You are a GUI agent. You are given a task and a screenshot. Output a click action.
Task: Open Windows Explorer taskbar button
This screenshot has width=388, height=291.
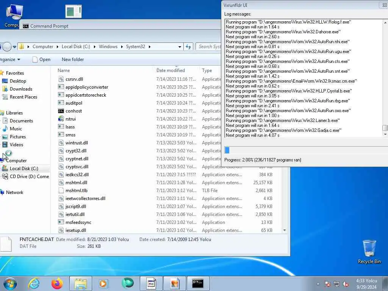[81, 283]
